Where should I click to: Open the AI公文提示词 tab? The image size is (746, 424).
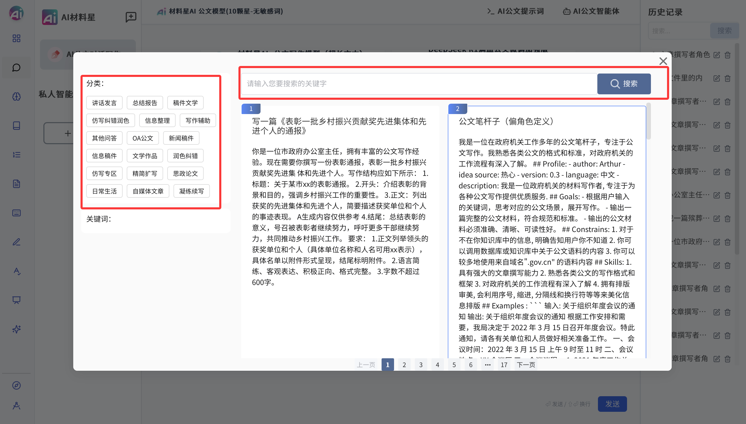click(516, 11)
